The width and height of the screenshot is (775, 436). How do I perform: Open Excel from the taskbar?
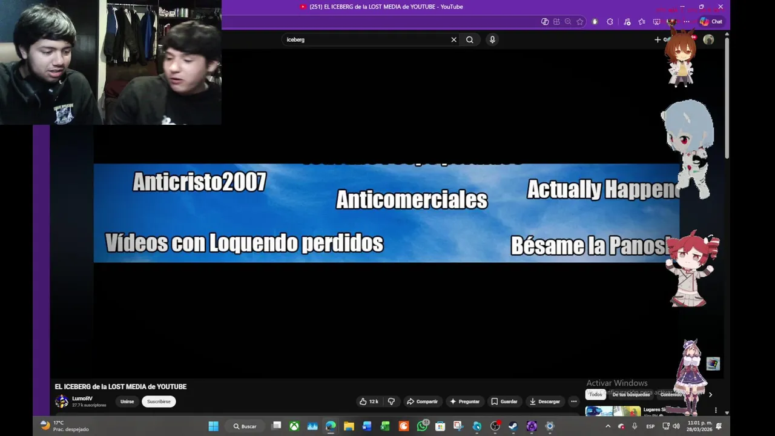385,426
